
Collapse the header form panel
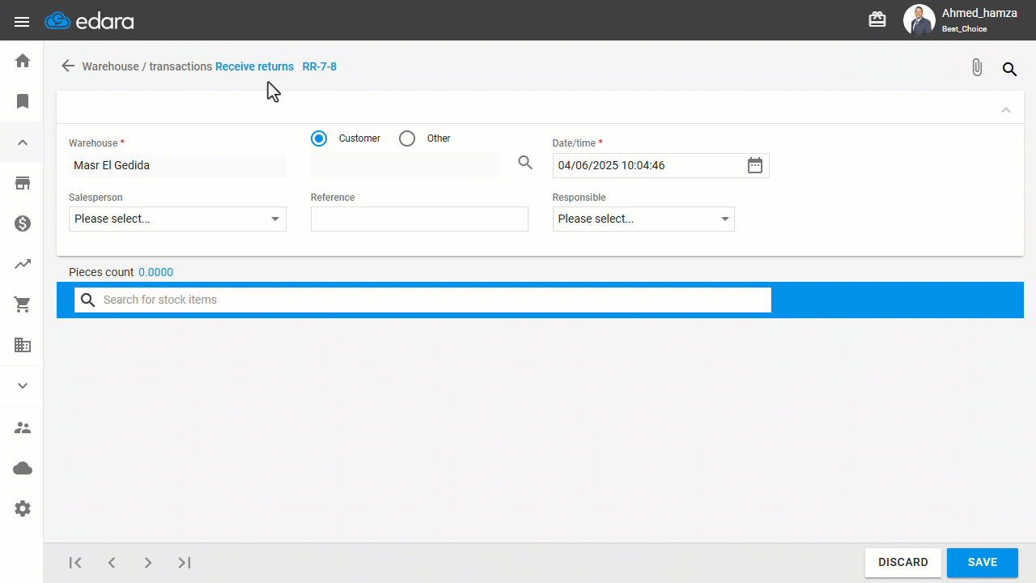(1006, 109)
